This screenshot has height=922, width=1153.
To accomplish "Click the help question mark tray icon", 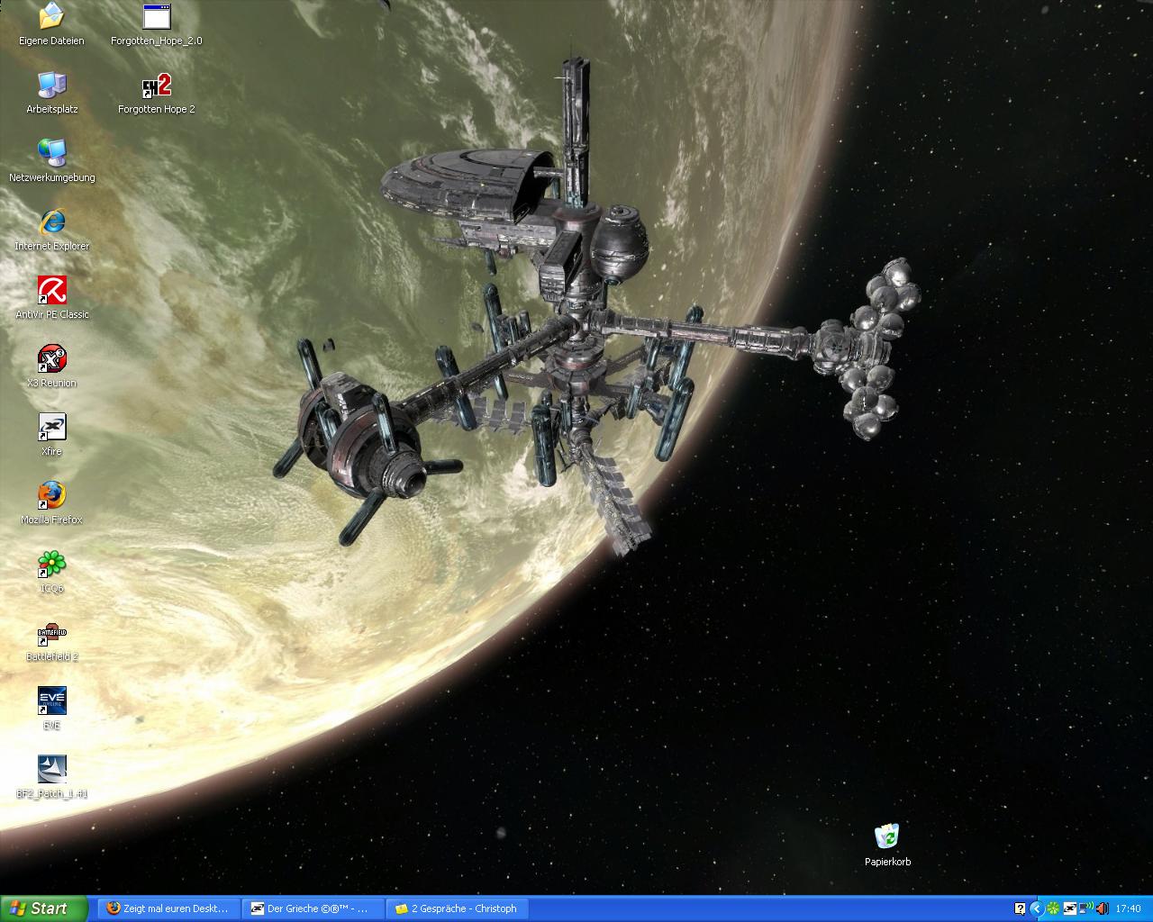I will pyautogui.click(x=1020, y=908).
